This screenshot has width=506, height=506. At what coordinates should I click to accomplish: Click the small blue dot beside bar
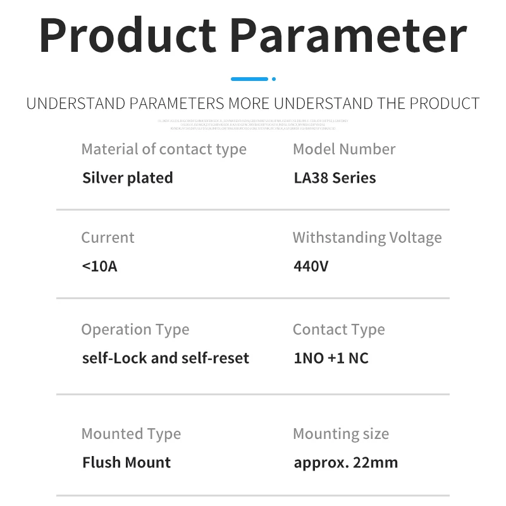click(274, 79)
